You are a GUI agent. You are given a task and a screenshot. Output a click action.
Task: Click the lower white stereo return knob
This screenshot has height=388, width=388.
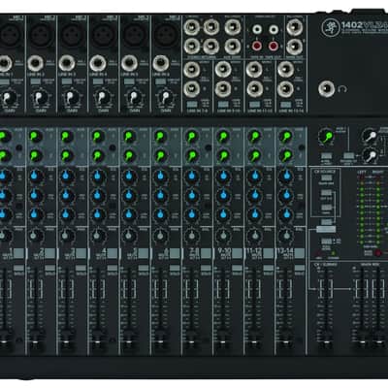(x=370, y=156)
